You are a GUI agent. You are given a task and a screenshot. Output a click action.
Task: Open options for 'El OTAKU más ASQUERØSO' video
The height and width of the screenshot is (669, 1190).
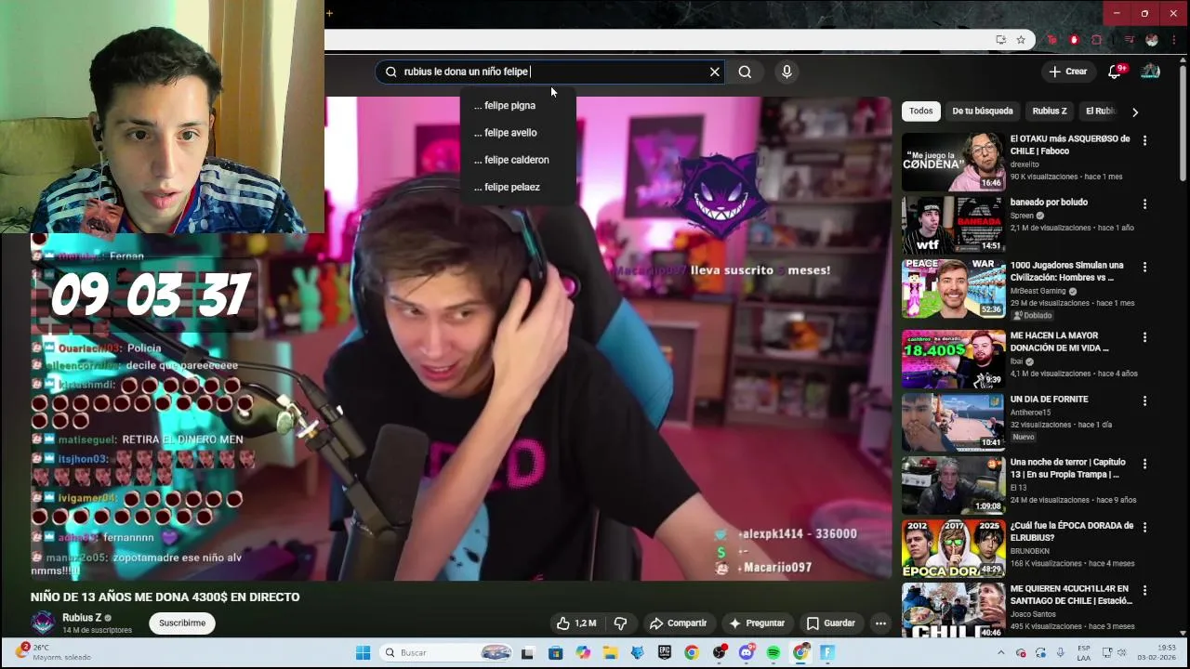click(x=1144, y=140)
